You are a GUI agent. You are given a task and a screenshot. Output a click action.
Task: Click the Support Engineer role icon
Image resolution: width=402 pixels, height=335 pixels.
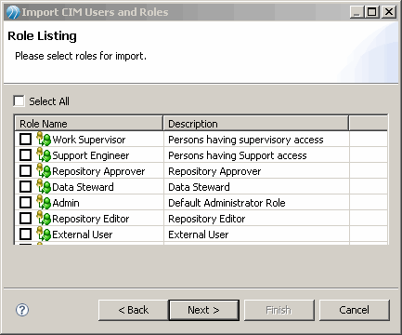tap(44, 155)
